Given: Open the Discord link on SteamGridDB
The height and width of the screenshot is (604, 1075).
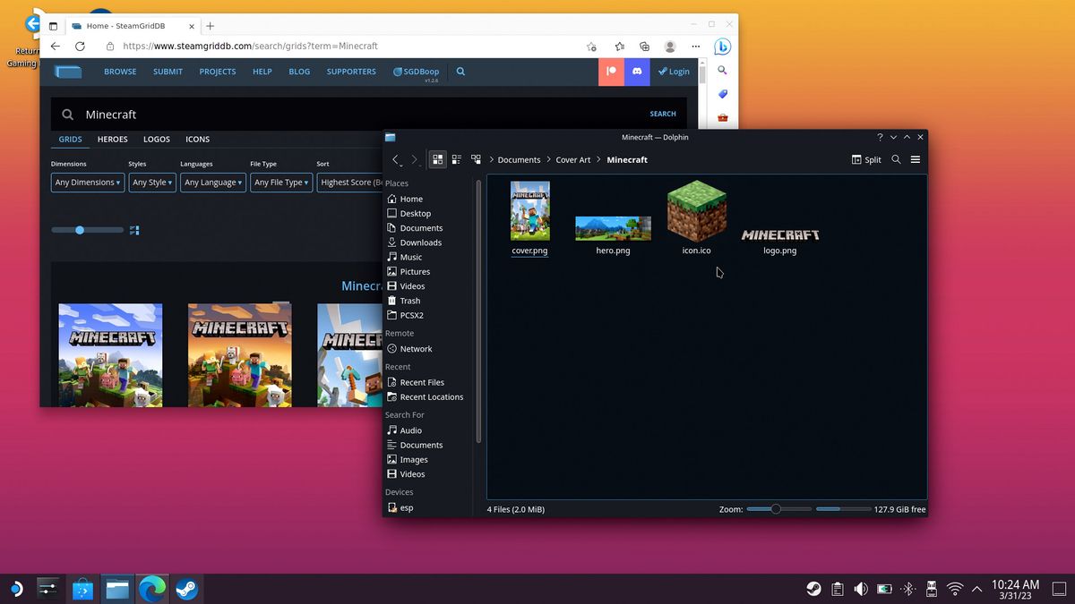Looking at the screenshot, I should tap(636, 71).
